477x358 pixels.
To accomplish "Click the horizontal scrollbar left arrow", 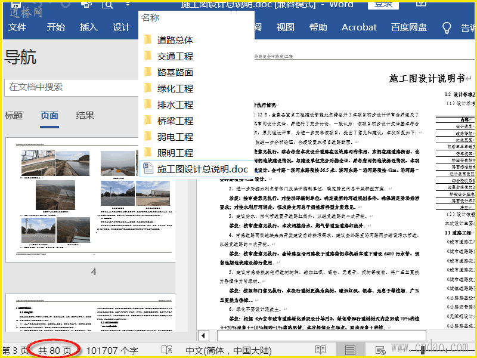I will tap(203, 336).
